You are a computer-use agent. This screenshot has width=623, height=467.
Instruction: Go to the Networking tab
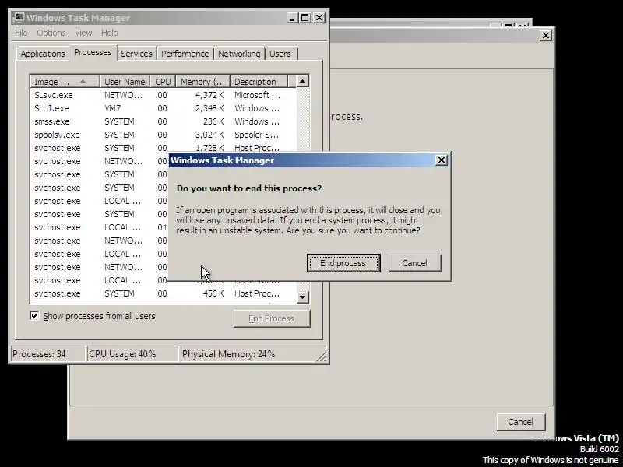click(x=239, y=54)
